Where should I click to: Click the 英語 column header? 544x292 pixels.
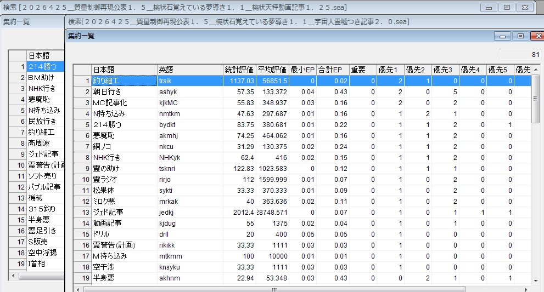tap(189, 70)
